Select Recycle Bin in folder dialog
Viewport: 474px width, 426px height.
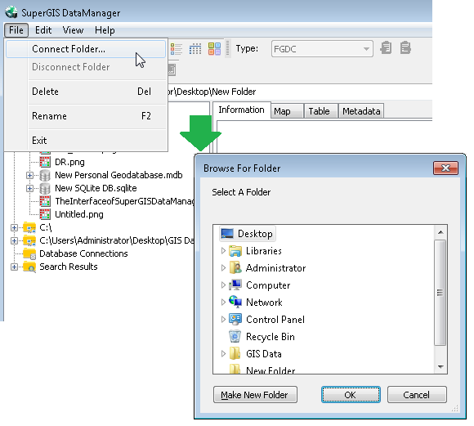pos(271,337)
